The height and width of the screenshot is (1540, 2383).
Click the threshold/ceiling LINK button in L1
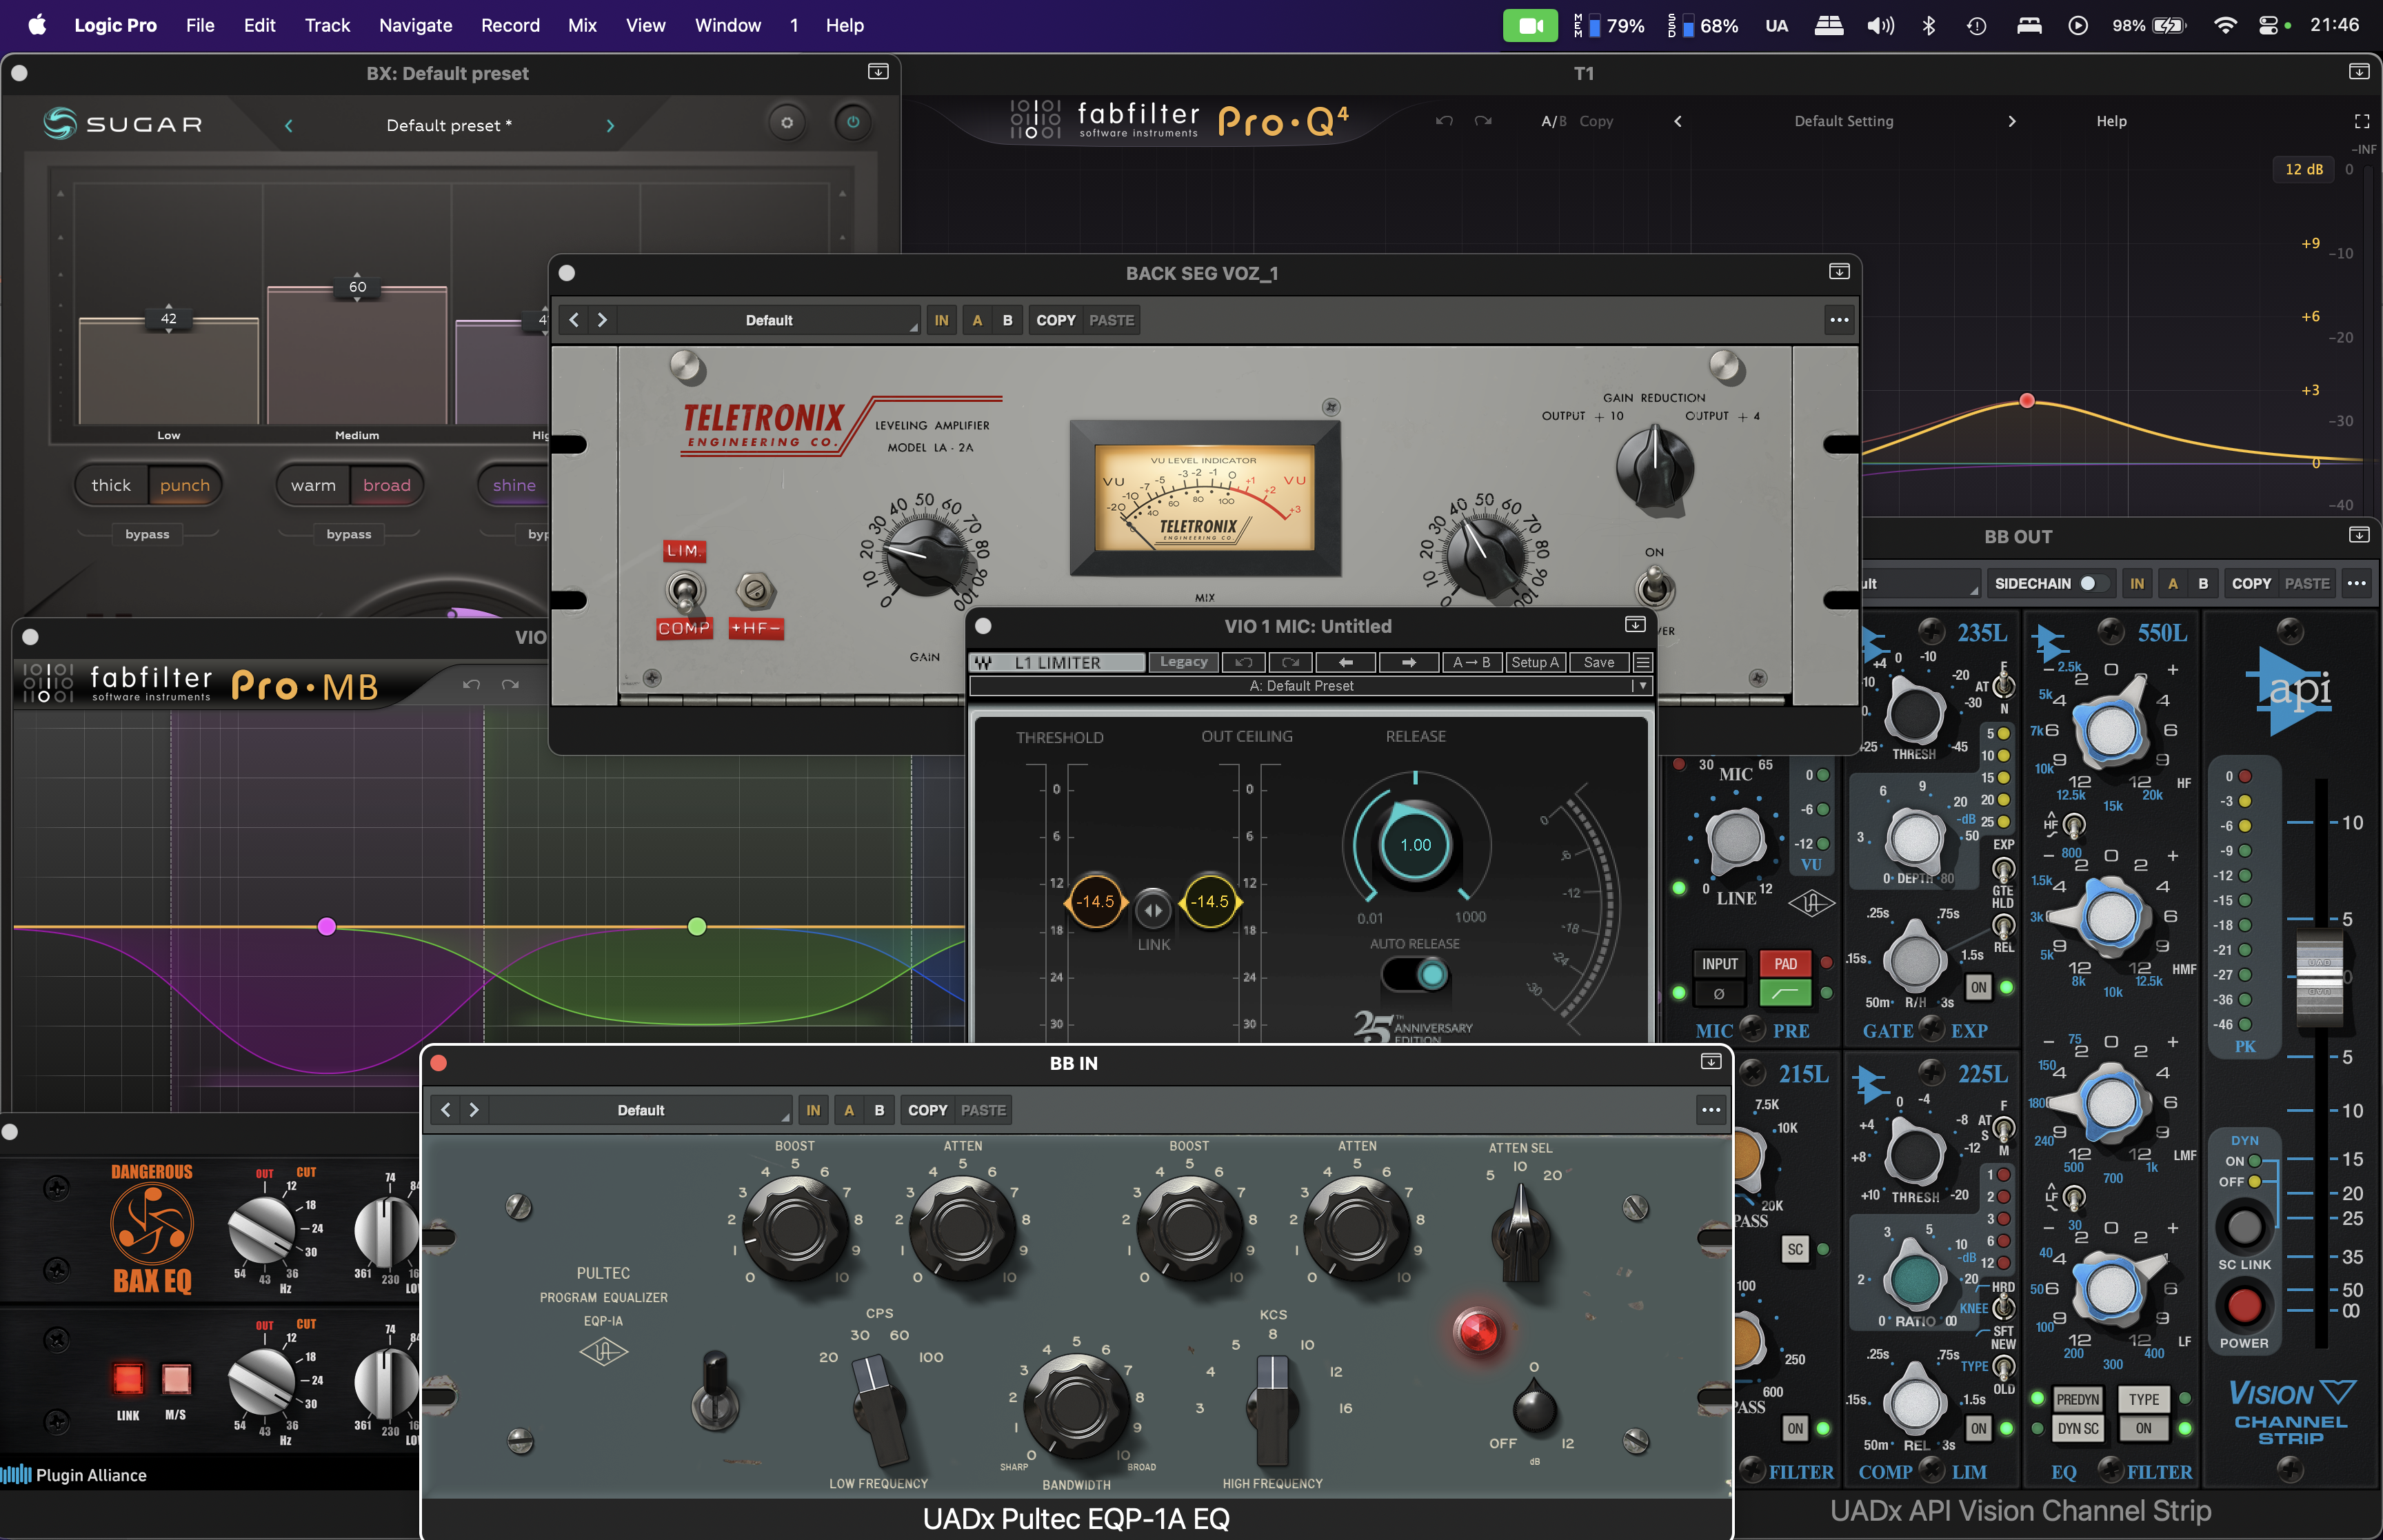1153,910
